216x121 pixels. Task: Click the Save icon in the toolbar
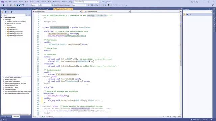(17, 5)
